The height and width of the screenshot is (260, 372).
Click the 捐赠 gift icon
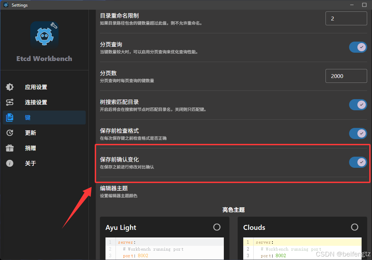pos(10,148)
